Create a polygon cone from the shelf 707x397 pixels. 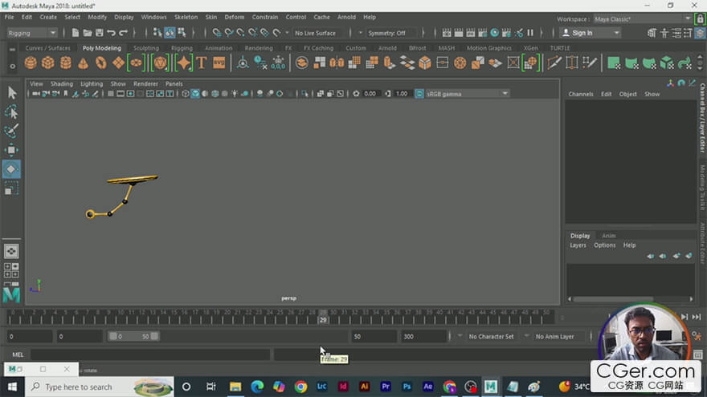click(83, 63)
